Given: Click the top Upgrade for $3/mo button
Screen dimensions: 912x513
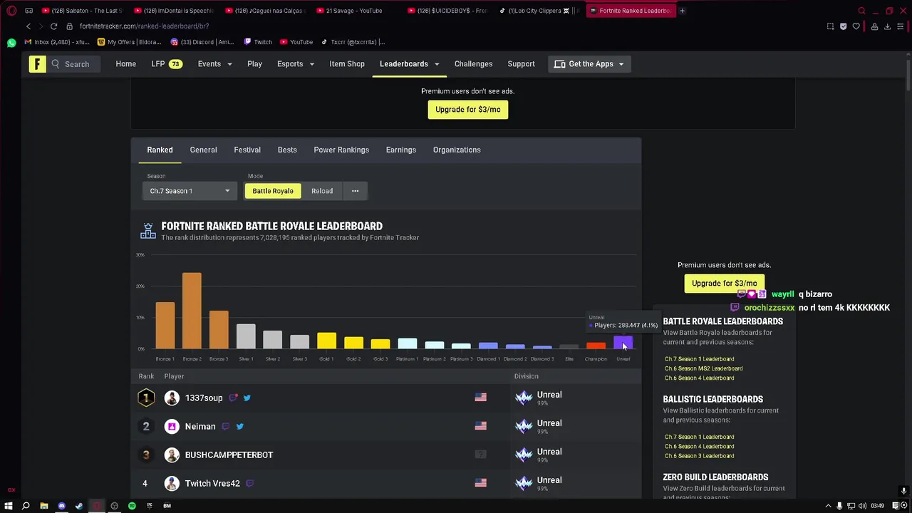Looking at the screenshot, I should pyautogui.click(x=468, y=110).
